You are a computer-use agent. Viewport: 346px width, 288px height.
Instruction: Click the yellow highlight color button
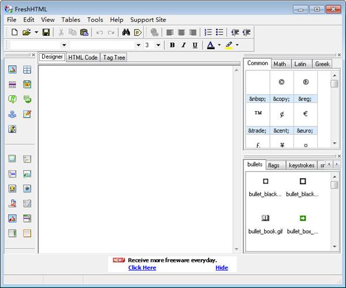pyautogui.click(x=230, y=45)
